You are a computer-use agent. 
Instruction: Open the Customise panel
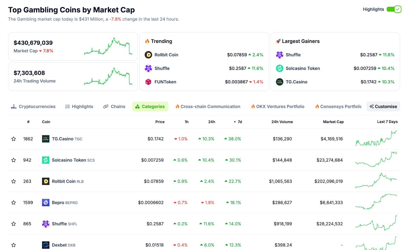coord(383,107)
